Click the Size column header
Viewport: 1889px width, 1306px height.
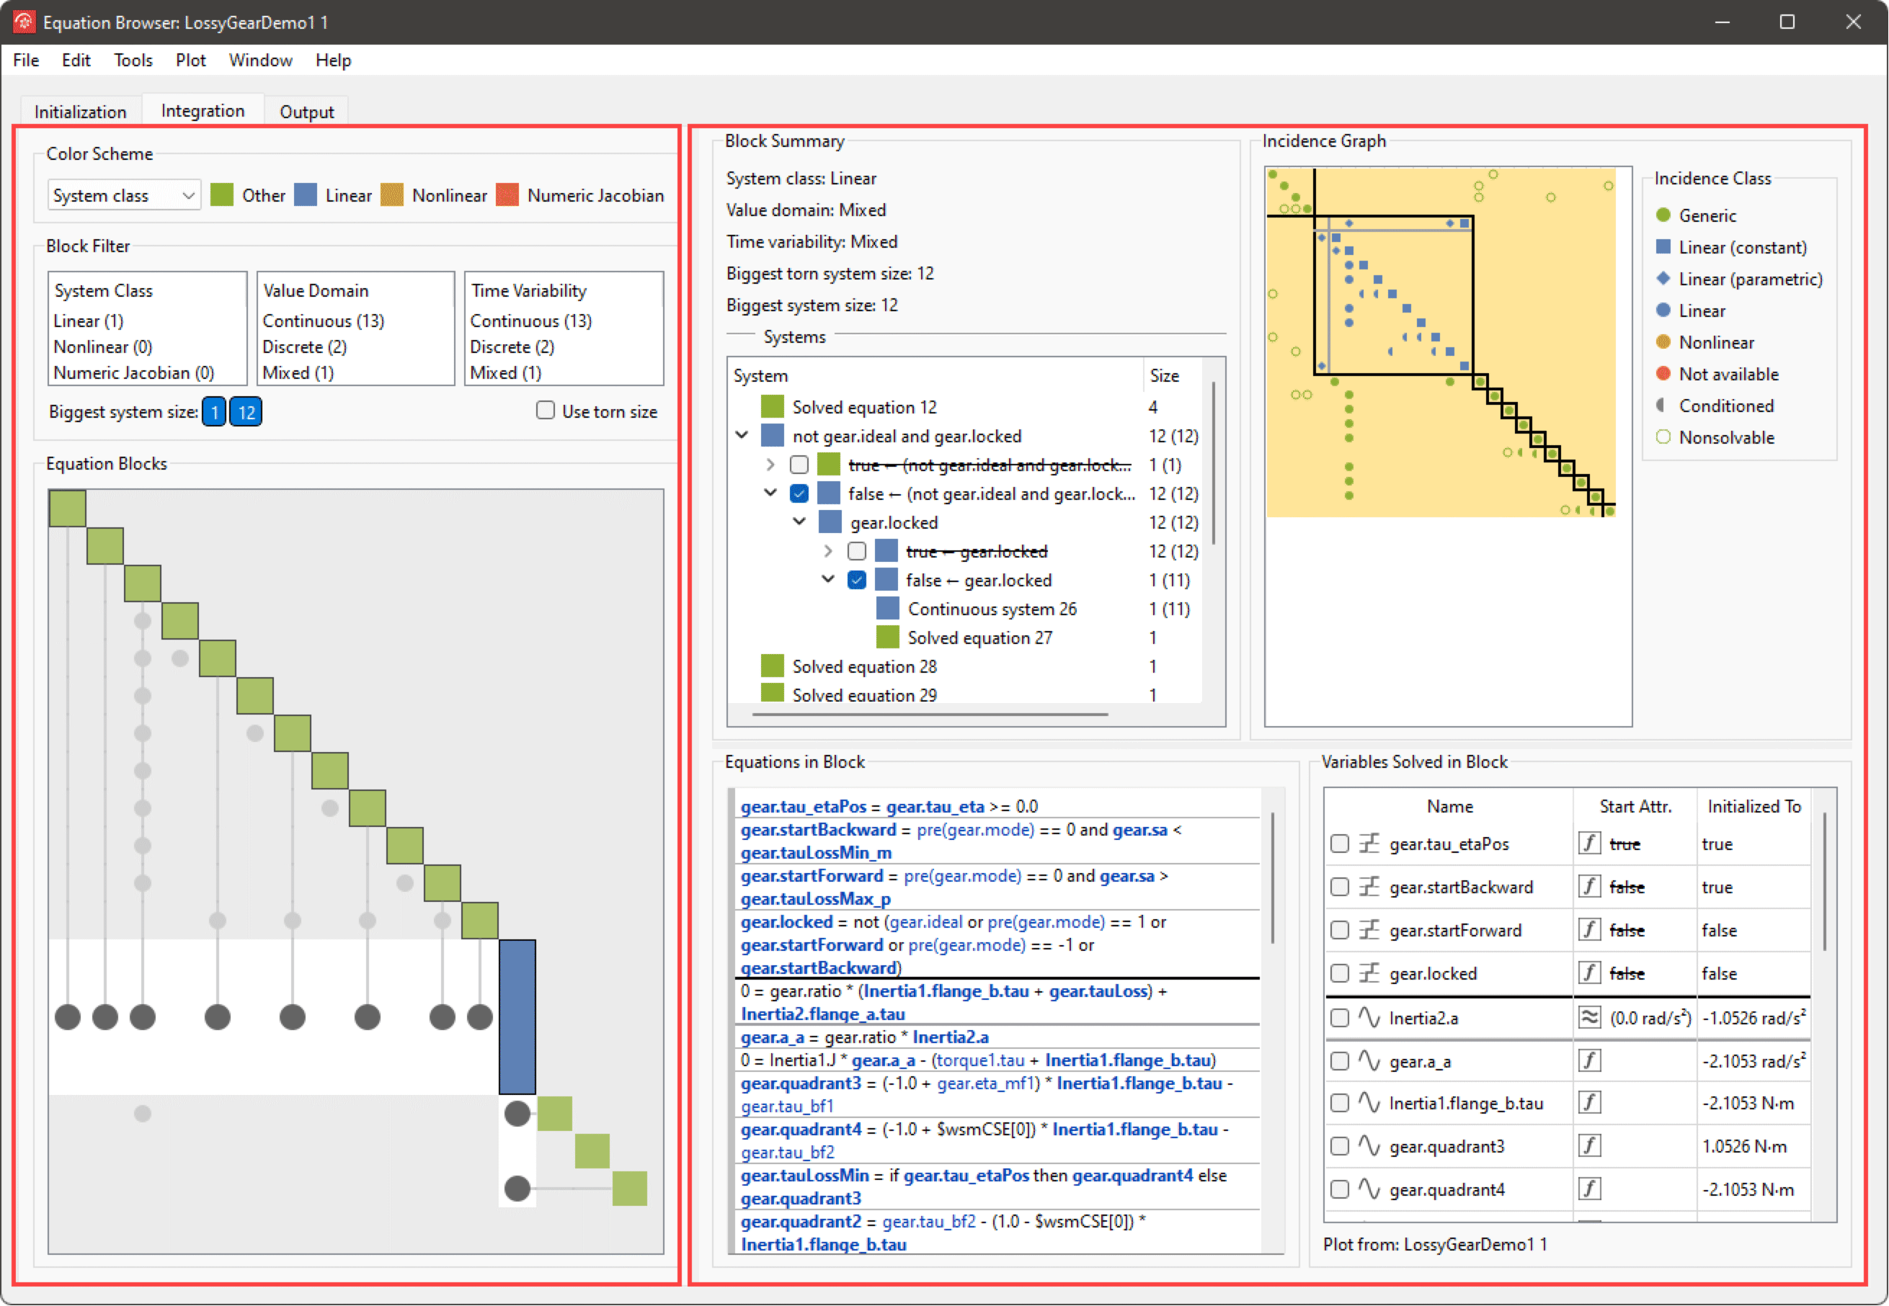pyautogui.click(x=1172, y=375)
